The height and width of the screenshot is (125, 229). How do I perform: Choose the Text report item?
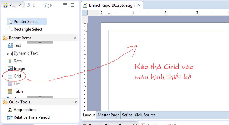pyautogui.click(x=14, y=46)
